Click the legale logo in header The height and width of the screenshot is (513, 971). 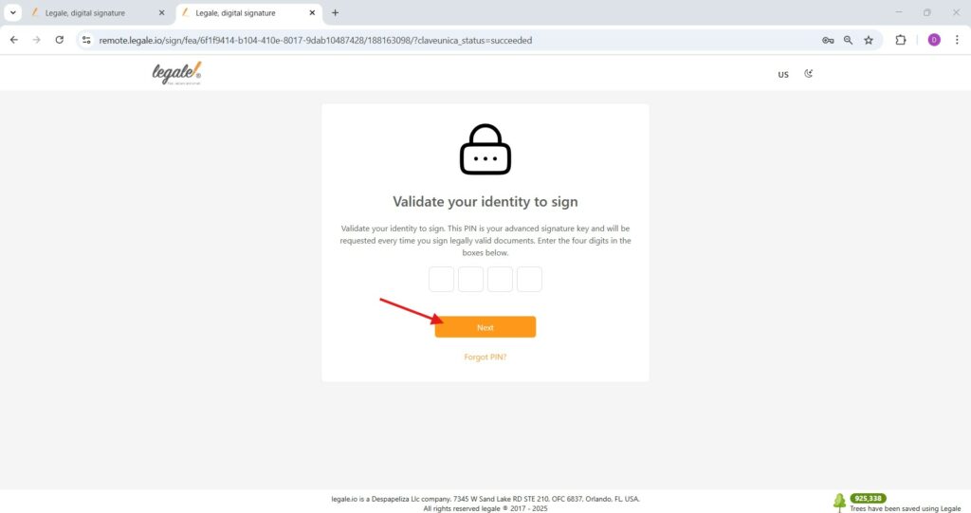(x=176, y=72)
